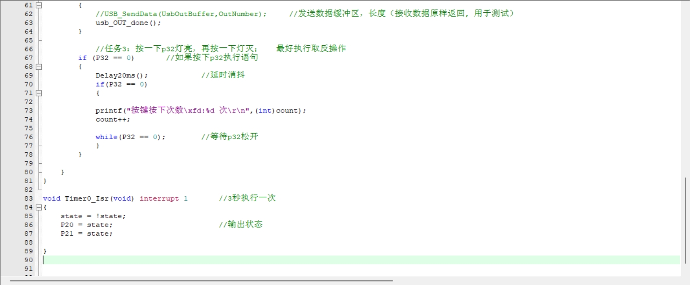The width and height of the screenshot is (690, 285).
Task: Click line number 90 in the gutter
Action: [29, 260]
